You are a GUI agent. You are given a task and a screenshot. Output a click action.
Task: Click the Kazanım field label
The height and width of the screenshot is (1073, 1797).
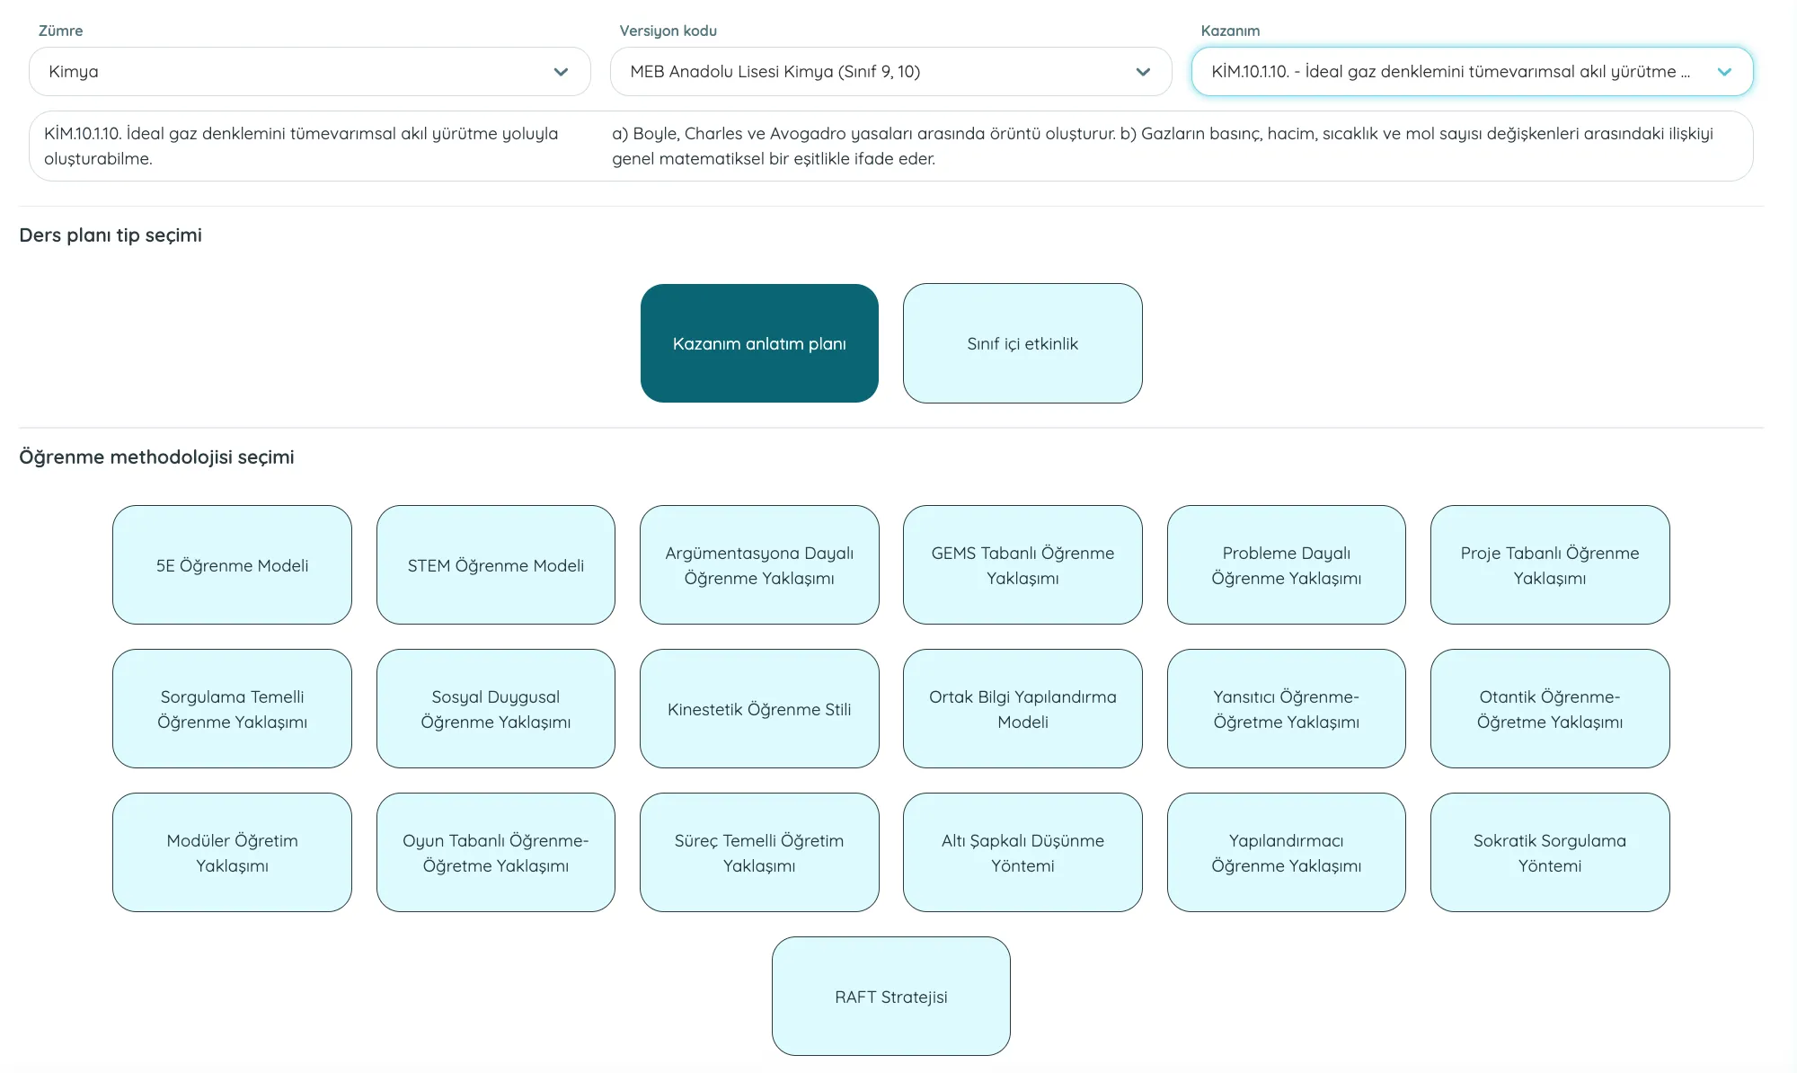coord(1230,31)
